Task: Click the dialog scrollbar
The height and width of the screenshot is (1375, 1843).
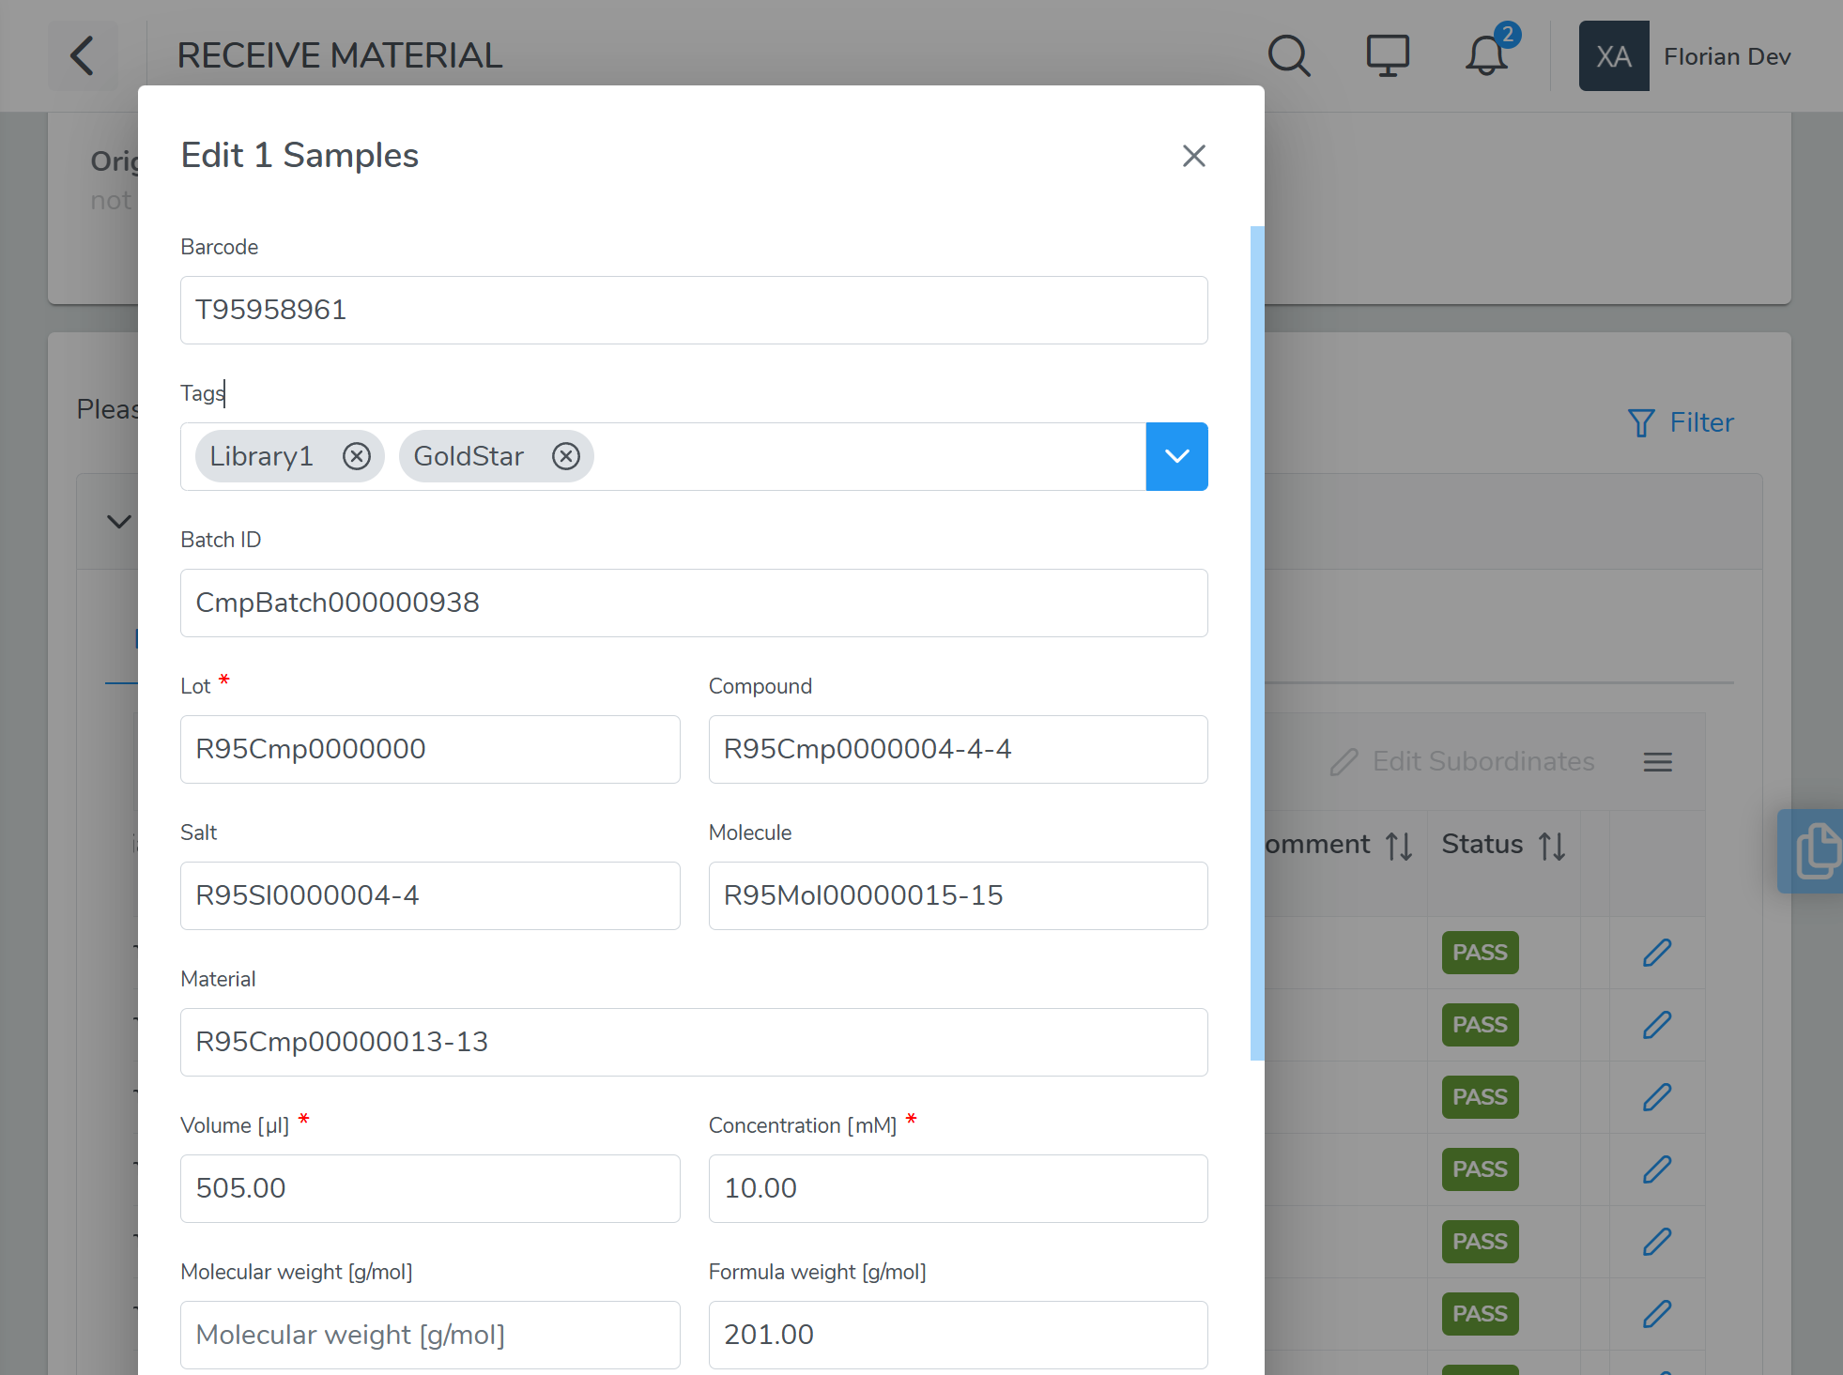Action: click(x=1257, y=643)
